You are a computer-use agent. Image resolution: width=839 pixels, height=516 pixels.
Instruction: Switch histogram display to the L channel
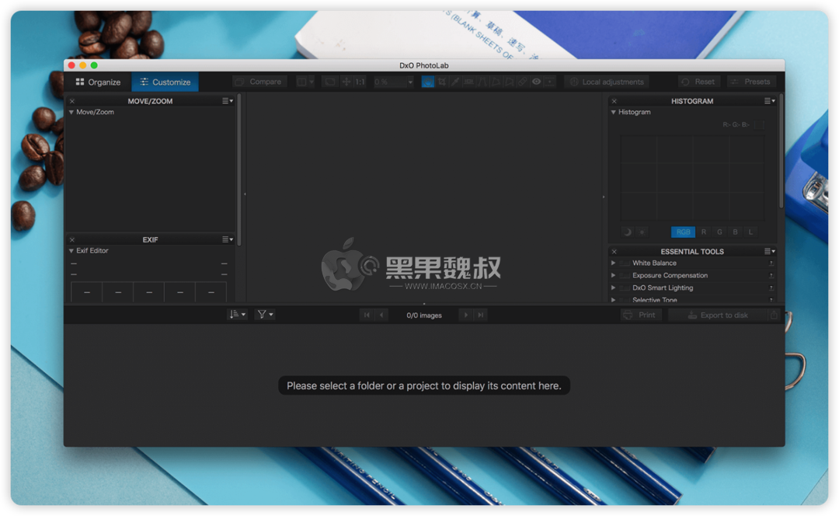(750, 232)
